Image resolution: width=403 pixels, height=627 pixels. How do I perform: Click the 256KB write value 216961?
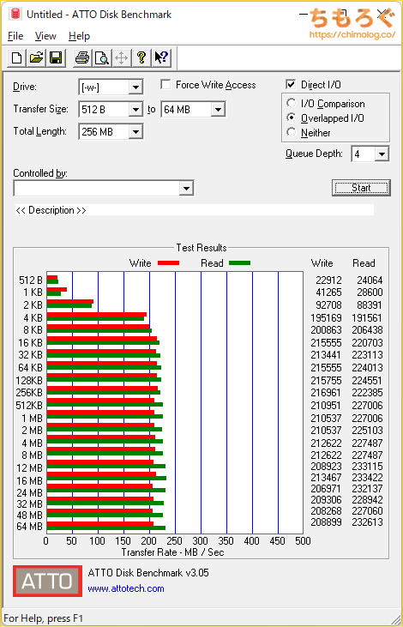coord(326,392)
